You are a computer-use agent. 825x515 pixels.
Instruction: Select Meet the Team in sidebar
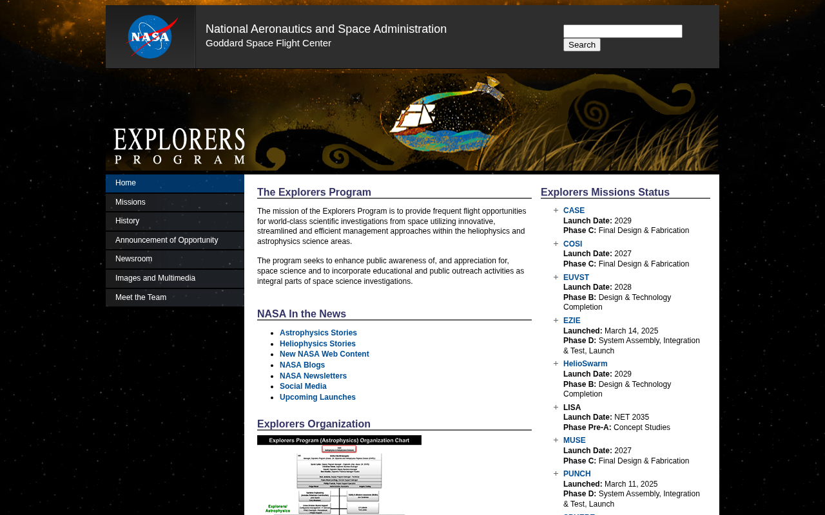175,297
